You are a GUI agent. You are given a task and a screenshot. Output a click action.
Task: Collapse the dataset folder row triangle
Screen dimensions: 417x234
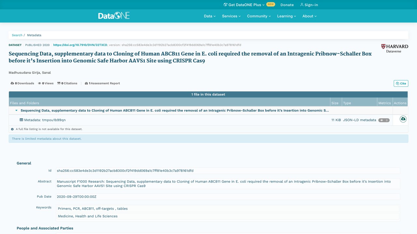click(16, 110)
